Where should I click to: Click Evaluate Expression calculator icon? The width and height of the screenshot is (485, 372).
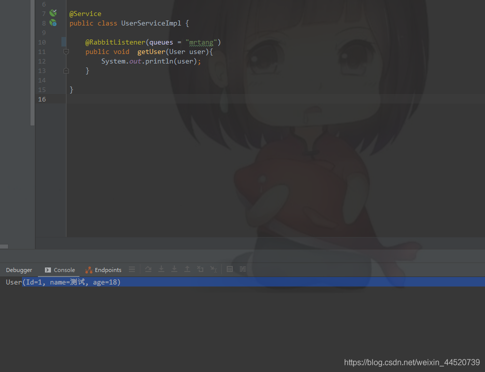pyautogui.click(x=229, y=269)
